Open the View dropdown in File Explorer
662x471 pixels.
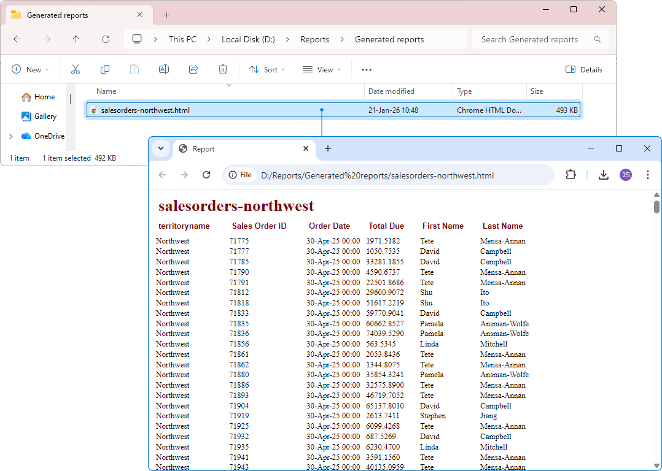322,69
